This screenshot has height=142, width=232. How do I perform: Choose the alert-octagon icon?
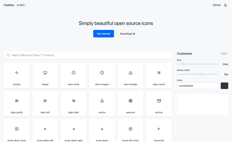pyautogui.click(x=102, y=75)
